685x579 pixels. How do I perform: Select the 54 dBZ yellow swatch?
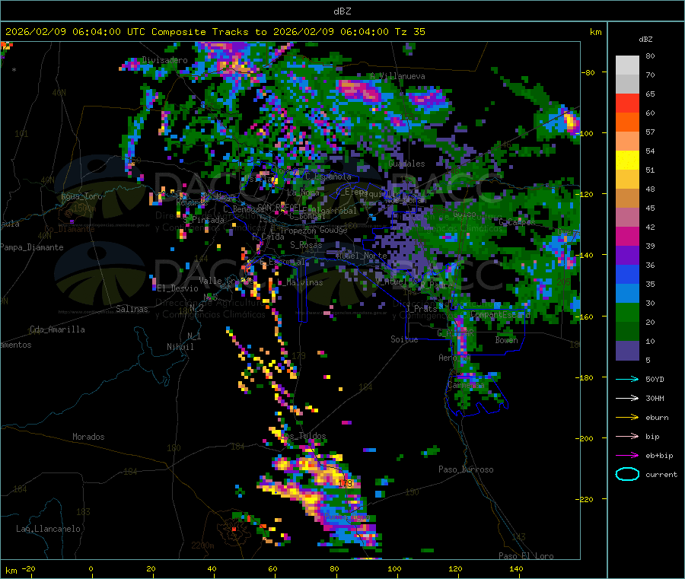pyautogui.click(x=627, y=161)
